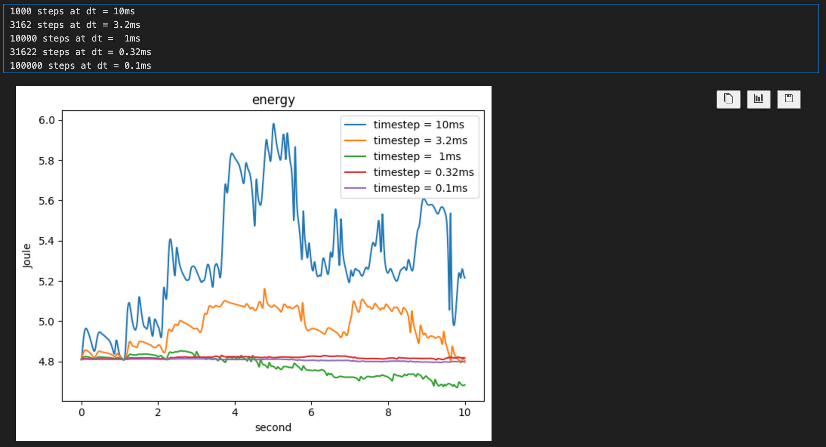Image resolution: width=826 pixels, height=447 pixels.
Task: Click output line '100000 steps at dt = 0.1ms'
Action: (x=80, y=66)
